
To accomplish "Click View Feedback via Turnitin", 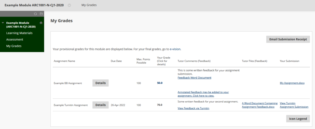I will 193,108.
